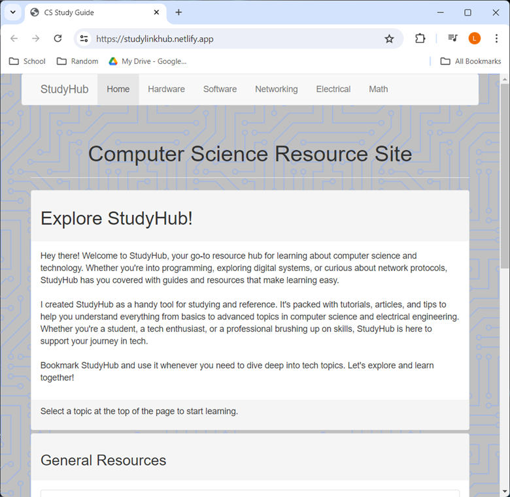
Task: Open the School bookmarks folder
Action: [27, 61]
